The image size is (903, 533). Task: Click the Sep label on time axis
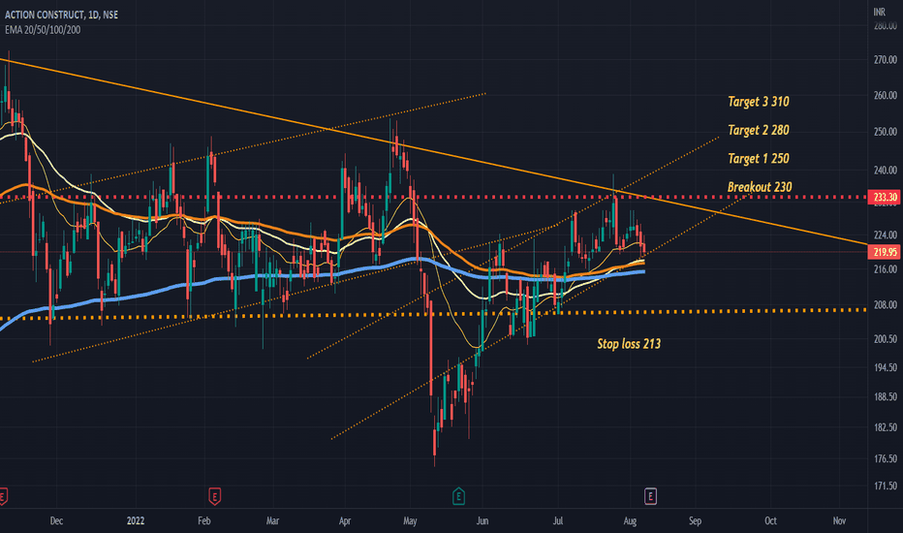(695, 521)
